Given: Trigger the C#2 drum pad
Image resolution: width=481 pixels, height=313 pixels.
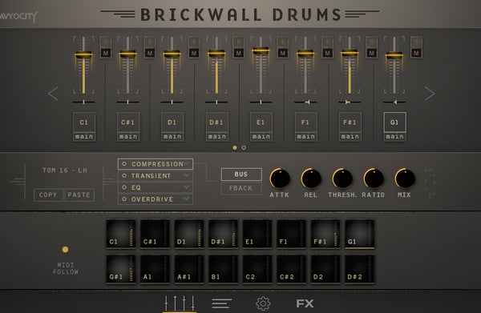Looking at the screenshot, I should pos(291,269).
